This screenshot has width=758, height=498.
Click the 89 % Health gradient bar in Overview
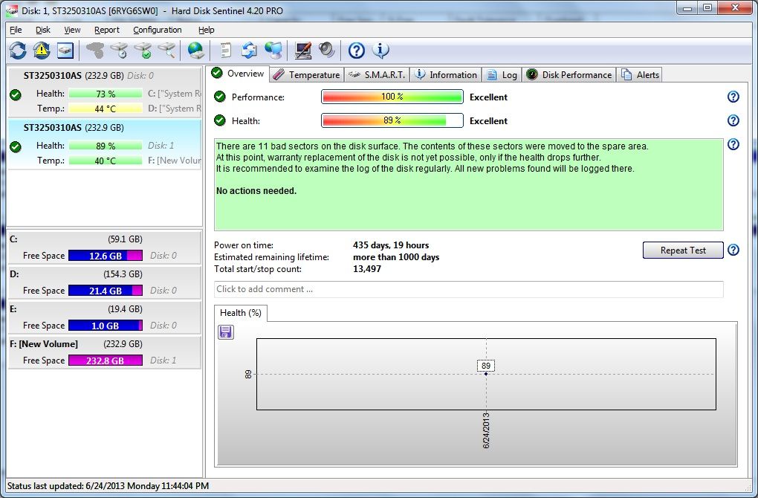392,120
